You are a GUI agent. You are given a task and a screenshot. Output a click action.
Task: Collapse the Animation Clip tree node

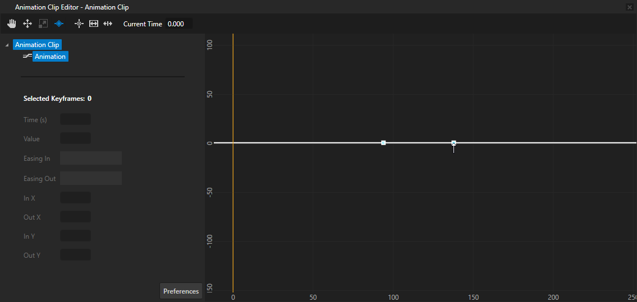pyautogui.click(x=7, y=45)
